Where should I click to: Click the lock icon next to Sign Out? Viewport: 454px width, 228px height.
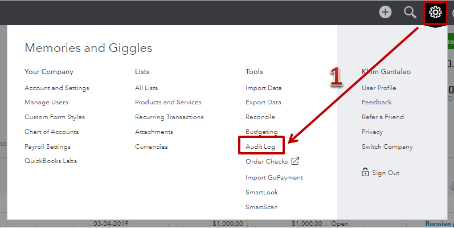365,172
